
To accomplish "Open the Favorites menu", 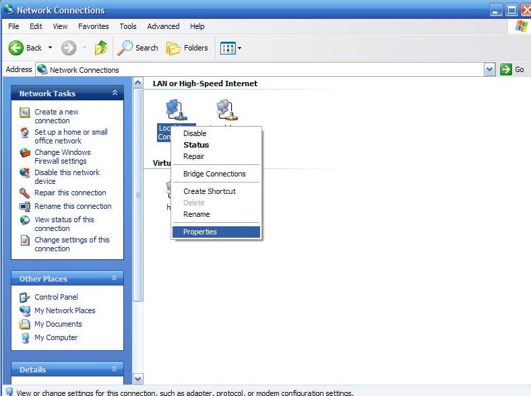I will [94, 26].
